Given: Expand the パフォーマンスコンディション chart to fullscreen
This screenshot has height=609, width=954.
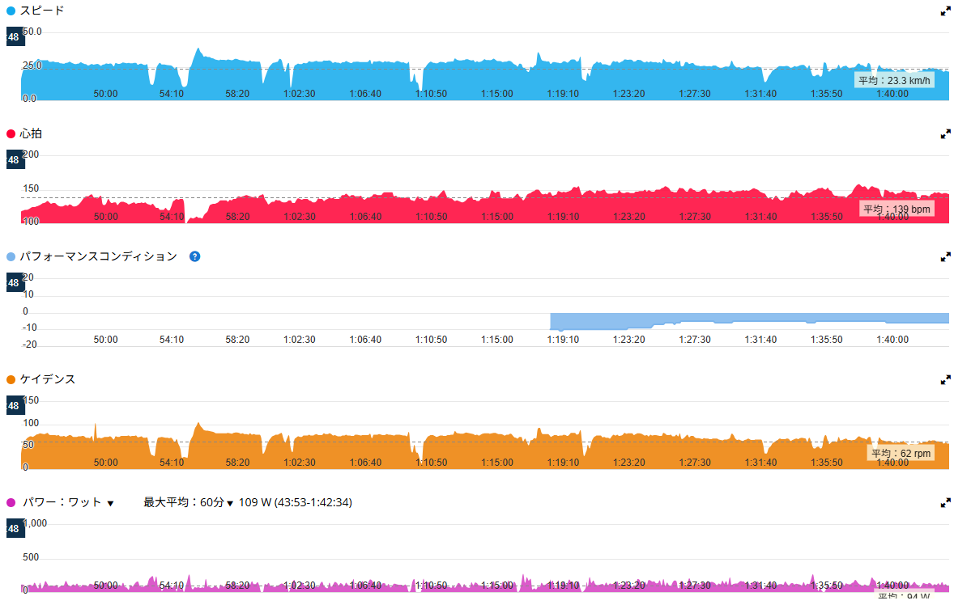Looking at the screenshot, I should [x=944, y=256].
